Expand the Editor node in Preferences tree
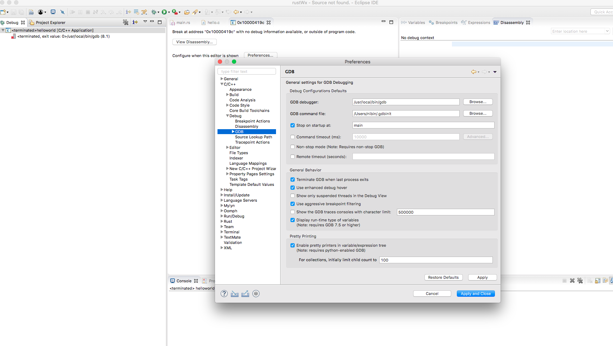Image resolution: width=613 pixels, height=346 pixels. 227,147
